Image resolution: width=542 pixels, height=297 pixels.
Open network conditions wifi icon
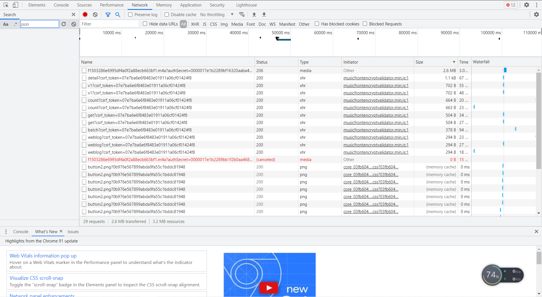click(242, 14)
